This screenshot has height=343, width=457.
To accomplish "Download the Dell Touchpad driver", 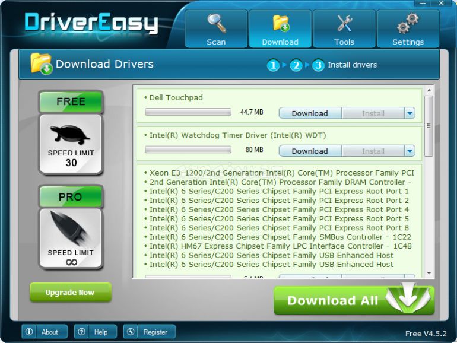I will (x=310, y=113).
